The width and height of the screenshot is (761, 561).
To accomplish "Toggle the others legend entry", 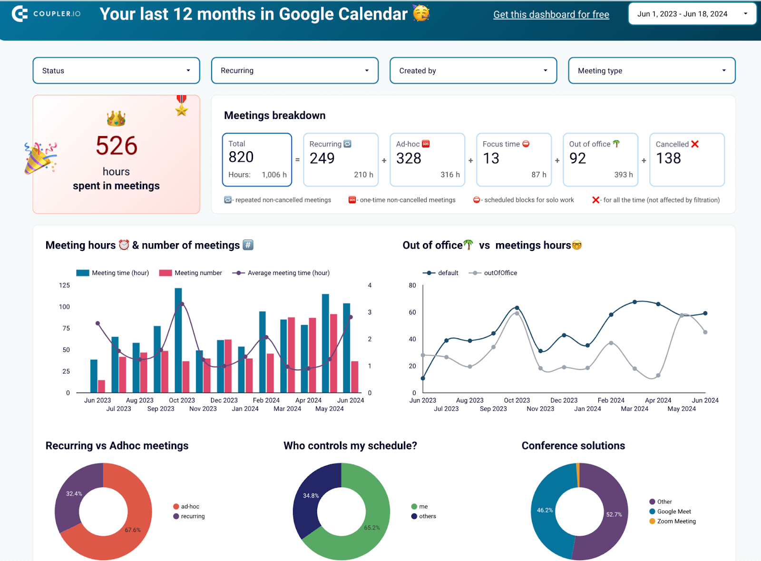I will pyautogui.click(x=424, y=516).
